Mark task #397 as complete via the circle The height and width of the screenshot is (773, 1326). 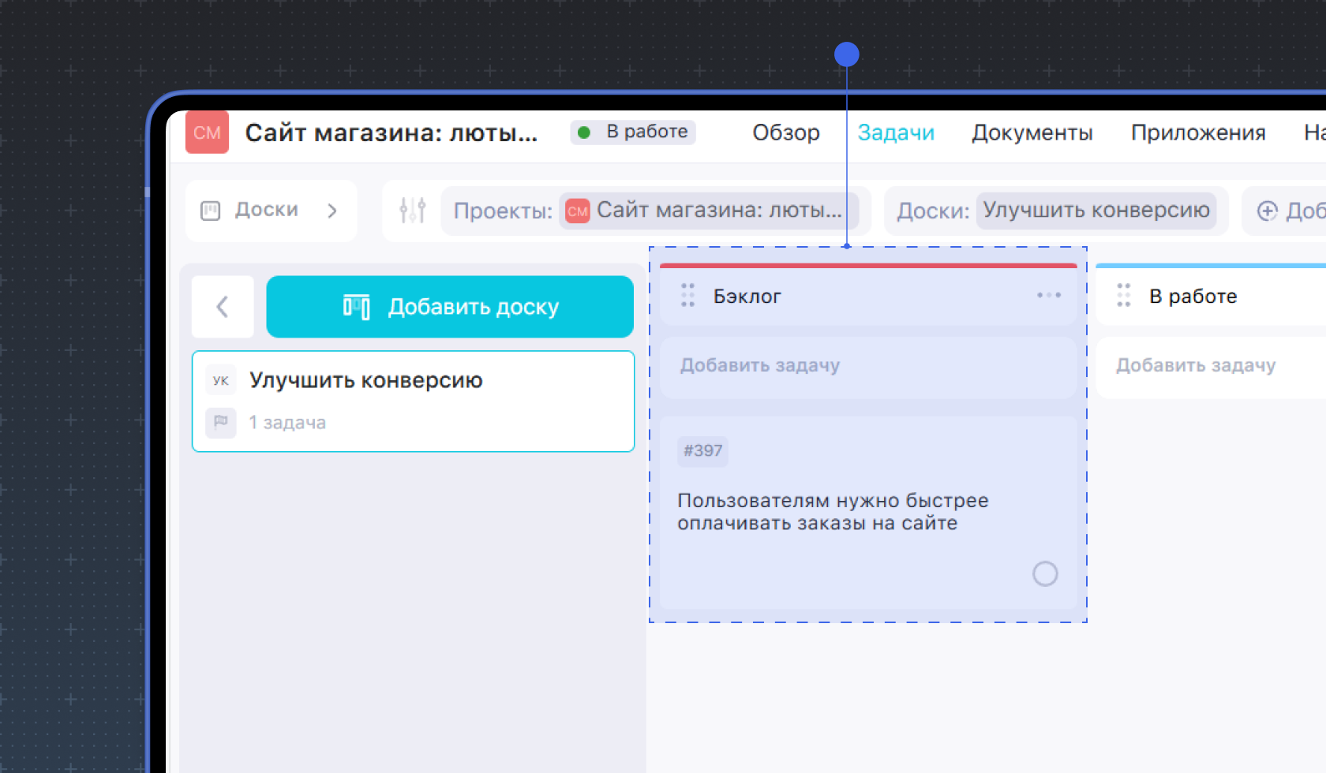(1045, 573)
